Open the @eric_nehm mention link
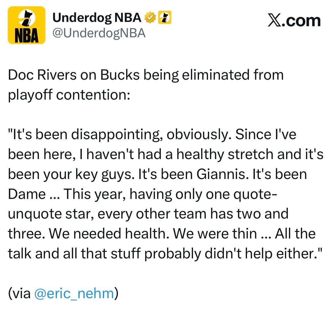335x317 pixels. (74, 293)
